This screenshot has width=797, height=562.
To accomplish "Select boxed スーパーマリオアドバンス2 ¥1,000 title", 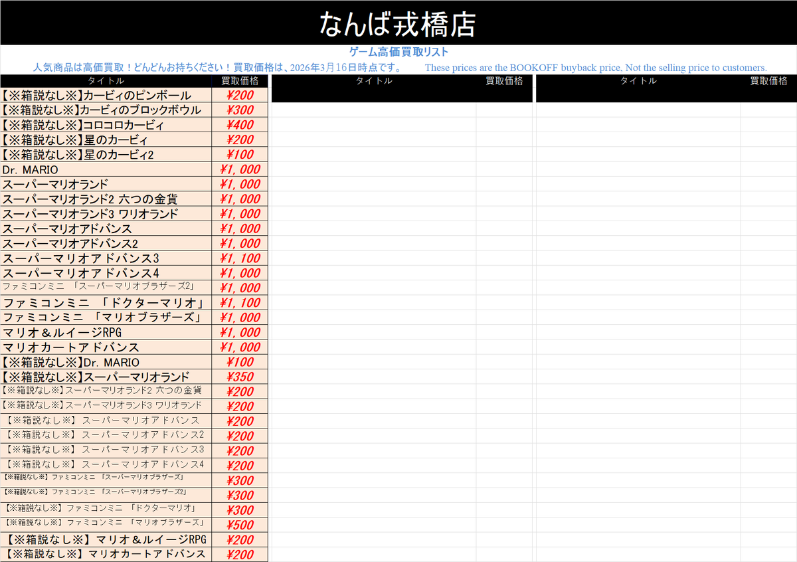I will pos(106,243).
